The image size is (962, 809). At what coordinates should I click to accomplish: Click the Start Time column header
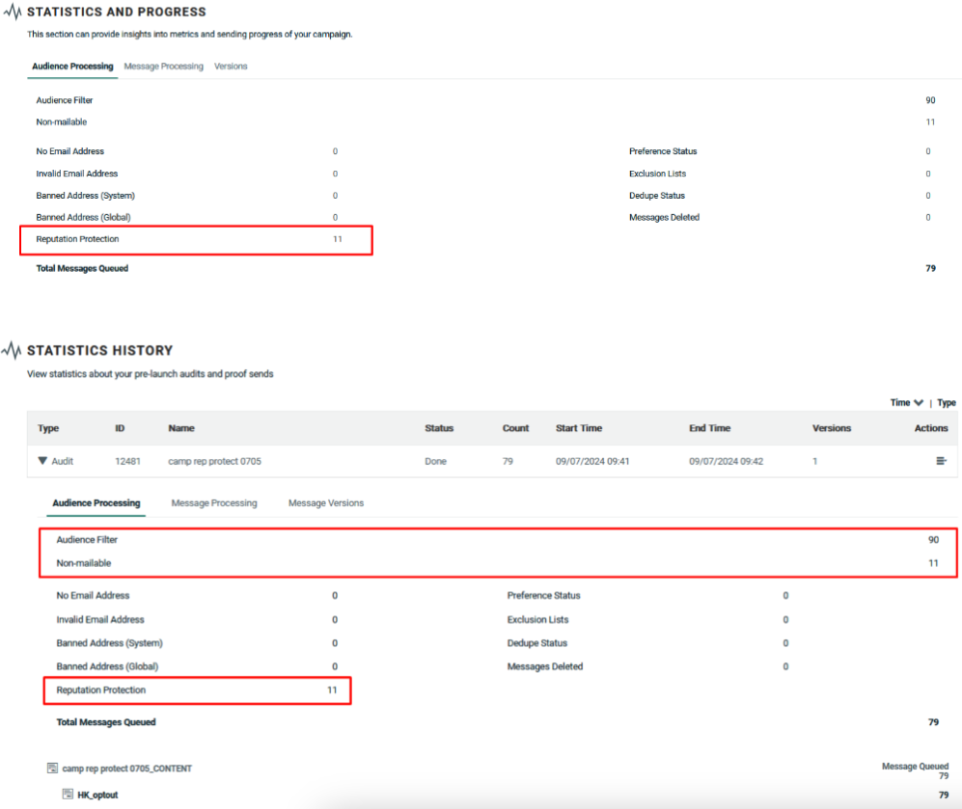point(579,428)
